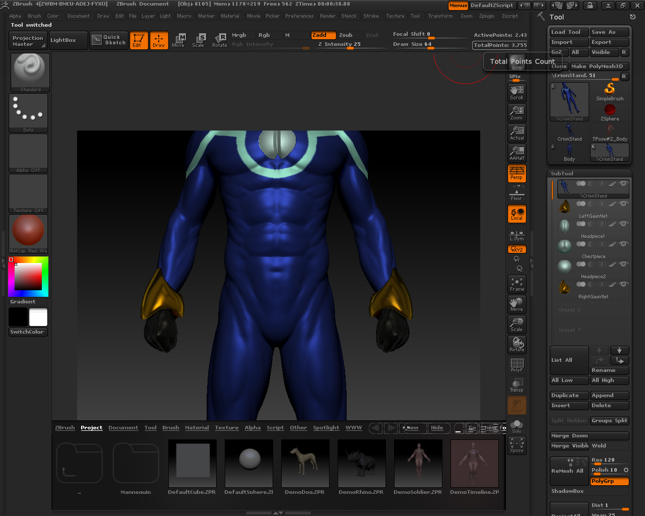
Task: Open the Alpha Off selector
Action: click(x=28, y=153)
